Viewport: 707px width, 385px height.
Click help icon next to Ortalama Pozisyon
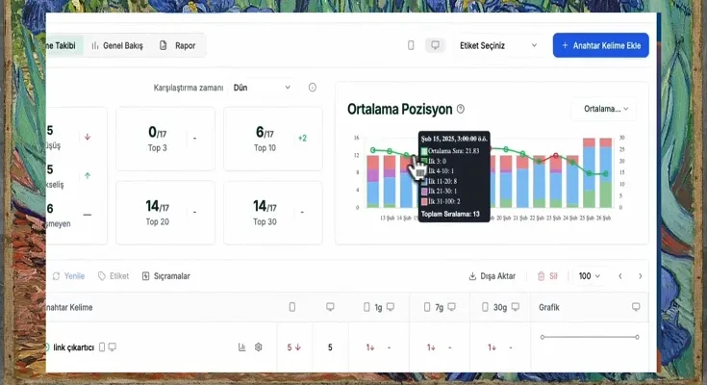pos(461,110)
